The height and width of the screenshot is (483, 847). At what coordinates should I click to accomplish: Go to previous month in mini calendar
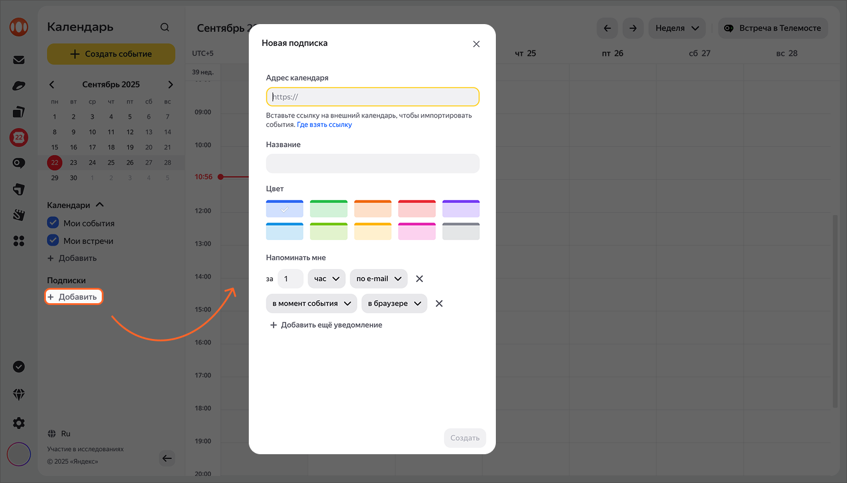pyautogui.click(x=52, y=85)
